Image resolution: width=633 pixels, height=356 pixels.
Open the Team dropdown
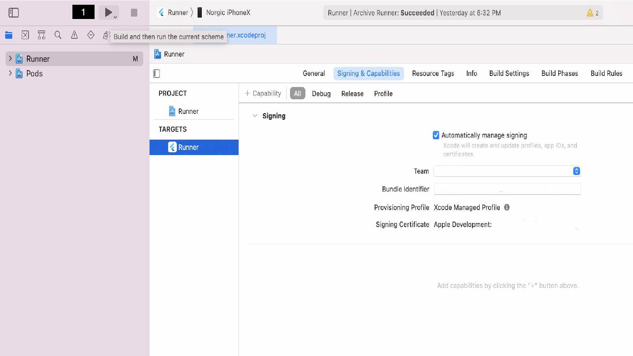[507, 171]
